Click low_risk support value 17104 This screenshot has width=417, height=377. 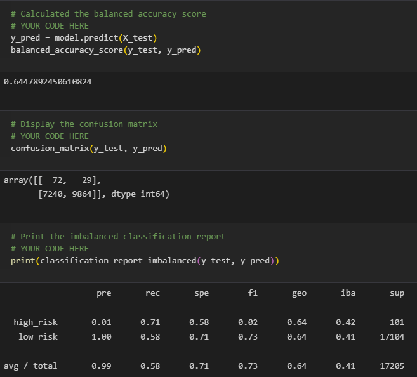coord(392,337)
